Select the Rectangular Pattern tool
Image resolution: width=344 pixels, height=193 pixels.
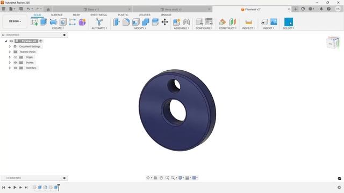click(x=73, y=22)
